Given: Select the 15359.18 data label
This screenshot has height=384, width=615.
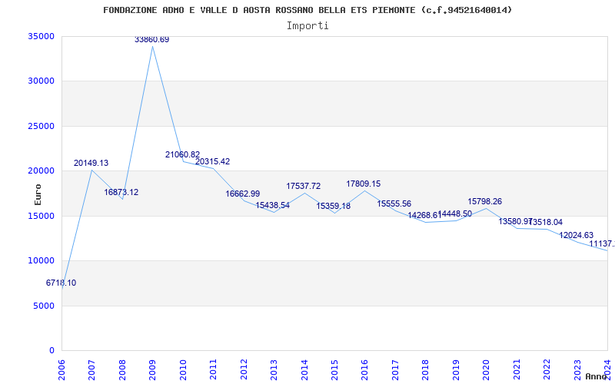Looking at the screenshot, I should 334,206.
